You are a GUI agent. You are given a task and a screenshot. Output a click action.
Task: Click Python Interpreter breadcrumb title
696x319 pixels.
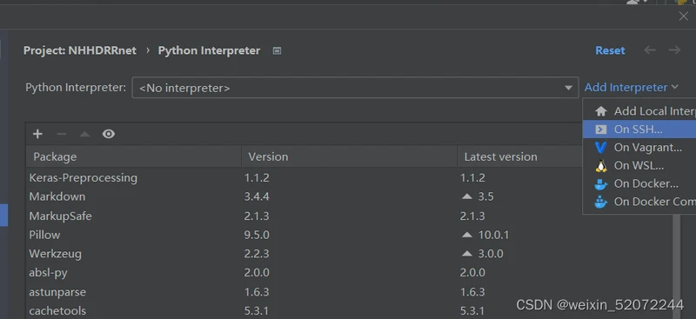209,50
